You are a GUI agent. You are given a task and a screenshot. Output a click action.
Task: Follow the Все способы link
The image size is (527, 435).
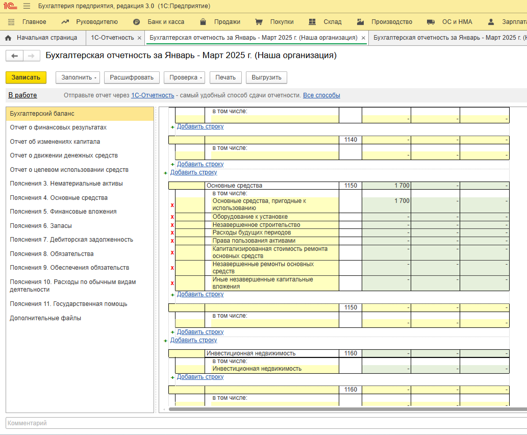pyautogui.click(x=321, y=95)
